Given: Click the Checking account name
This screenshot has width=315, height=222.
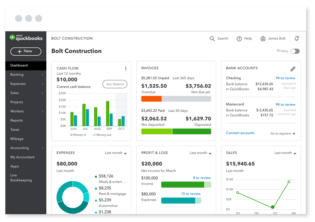Looking at the screenshot, I should (x=233, y=78).
